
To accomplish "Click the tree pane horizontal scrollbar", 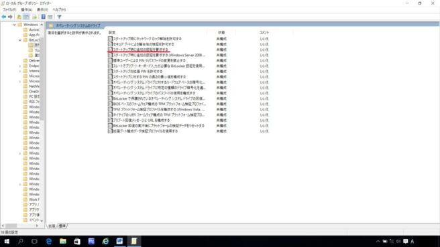I will click(19, 226).
